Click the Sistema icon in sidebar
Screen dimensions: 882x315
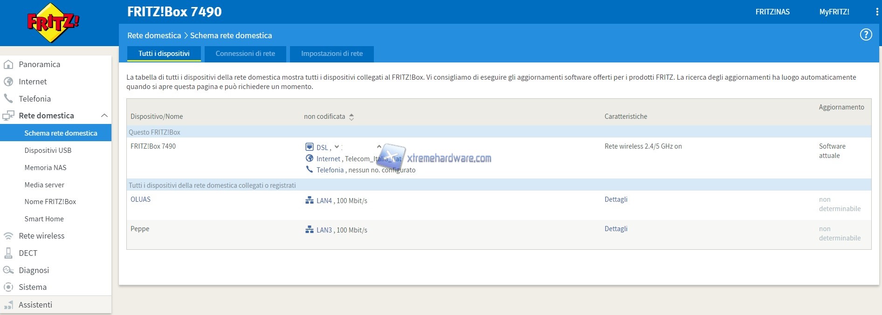pyautogui.click(x=8, y=287)
